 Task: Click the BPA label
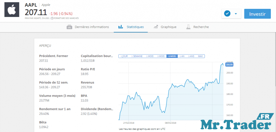(x=84, y=96)
